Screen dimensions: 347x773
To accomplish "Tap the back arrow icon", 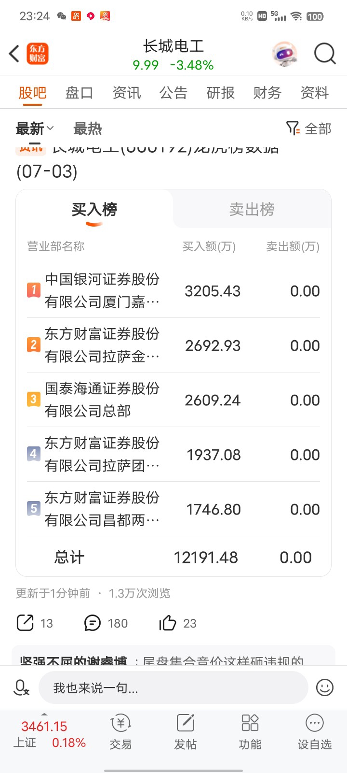I will tap(14, 54).
